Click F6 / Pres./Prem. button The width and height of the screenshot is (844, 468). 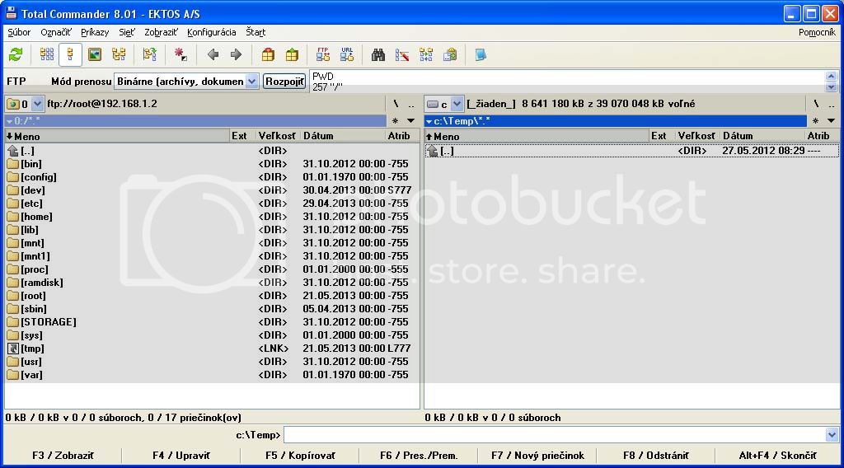pos(418,456)
